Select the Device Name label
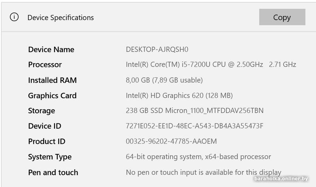 51,49
